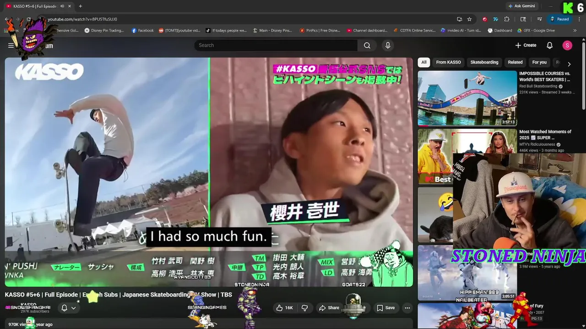
Task: Click the blue 7x extension icon
Action: click(x=495, y=19)
